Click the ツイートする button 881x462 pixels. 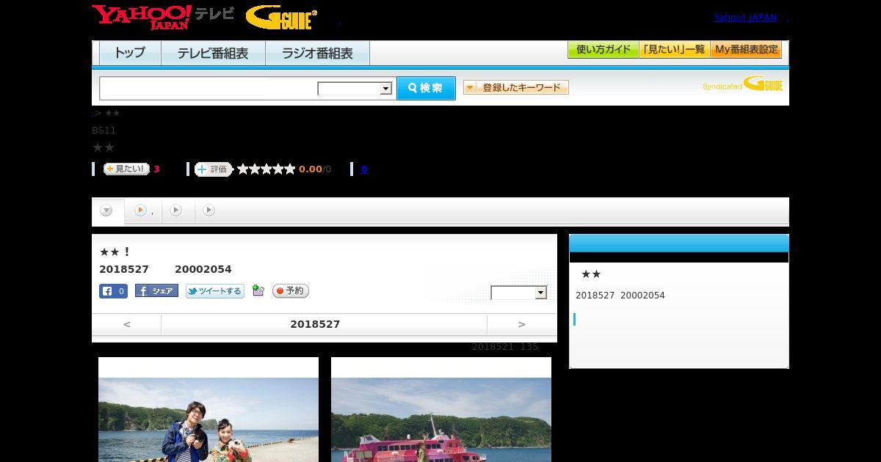[x=214, y=291]
